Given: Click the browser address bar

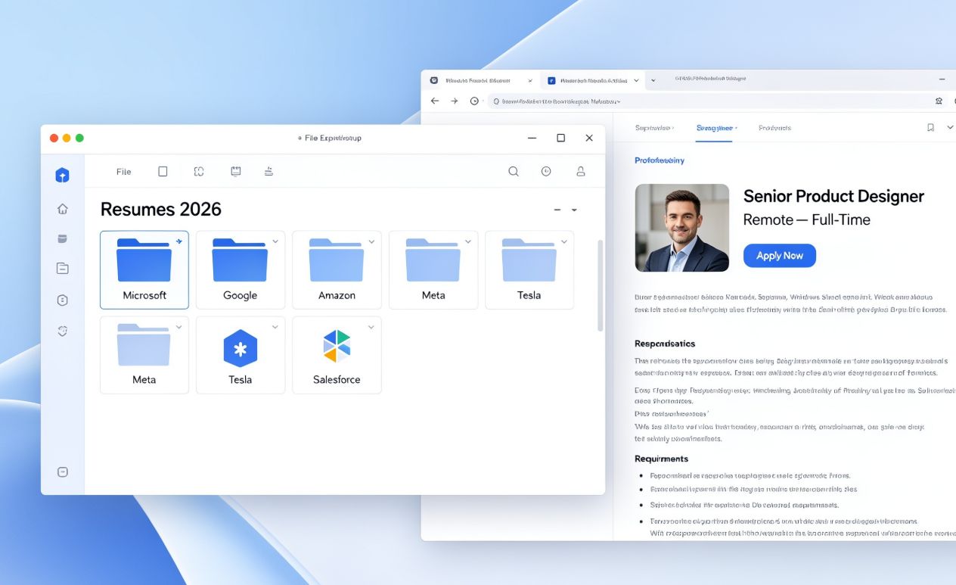Looking at the screenshot, I should point(707,101).
